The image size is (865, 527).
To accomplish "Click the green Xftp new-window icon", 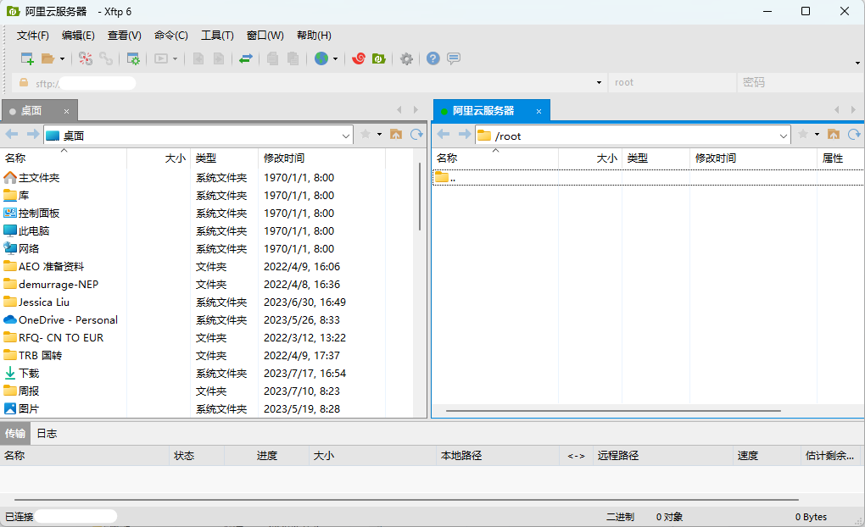I will click(379, 58).
